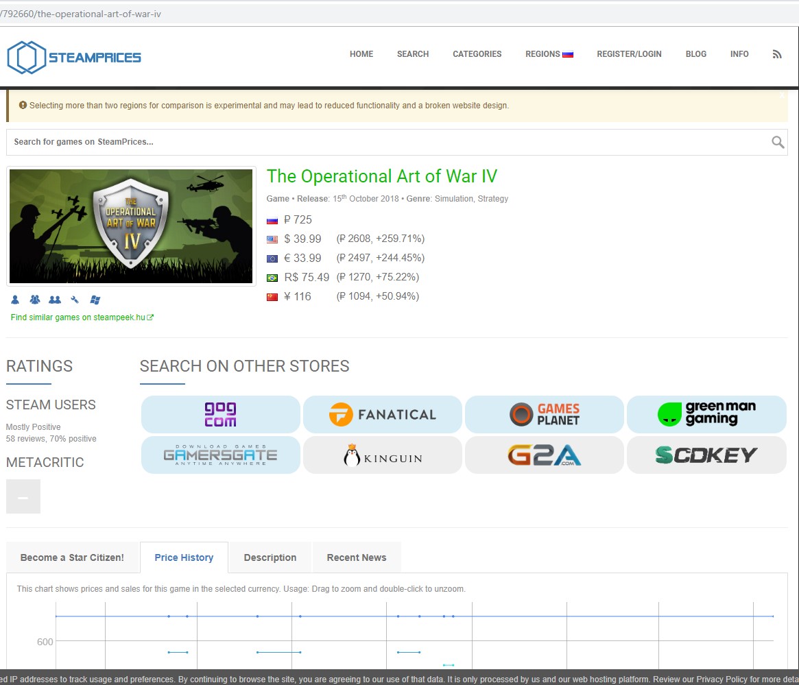This screenshot has width=799, height=685.
Task: Click the Mostly Positive rating text
Action: 33,426
